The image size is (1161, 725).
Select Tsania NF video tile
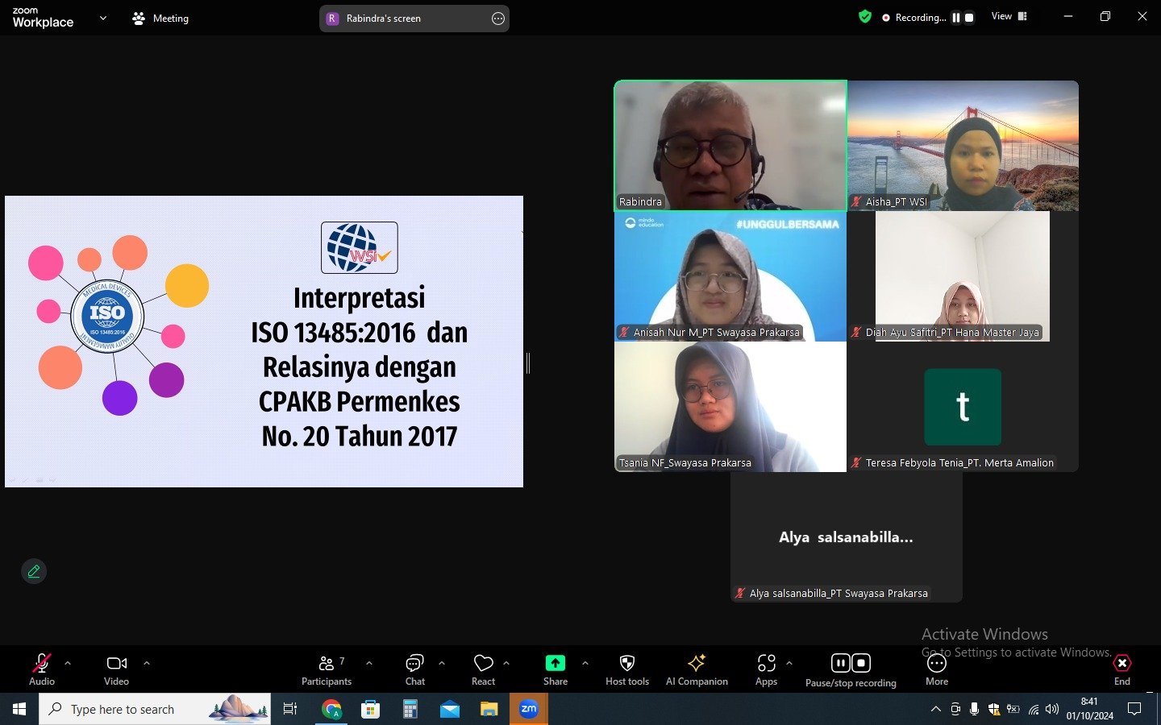(730, 407)
